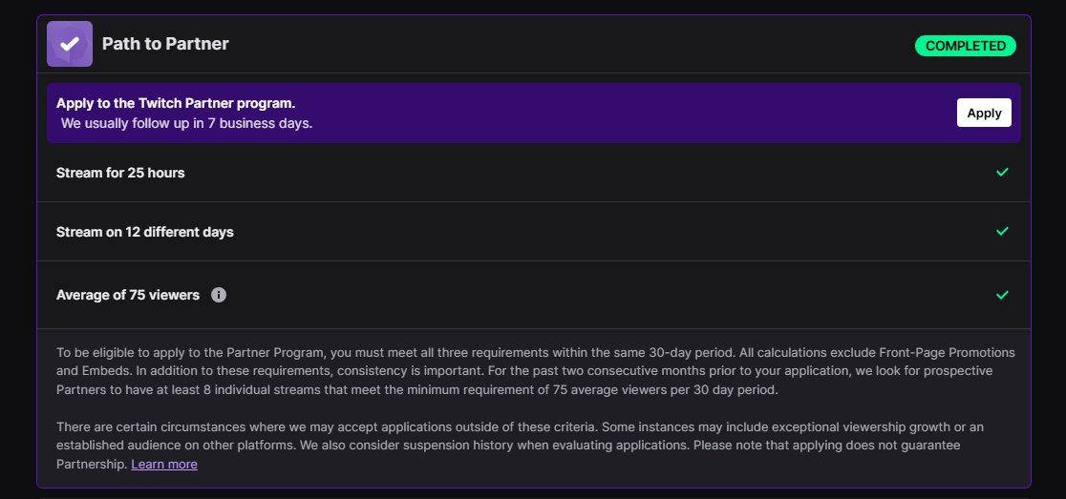Select the Average of 75 viewers label

click(128, 296)
